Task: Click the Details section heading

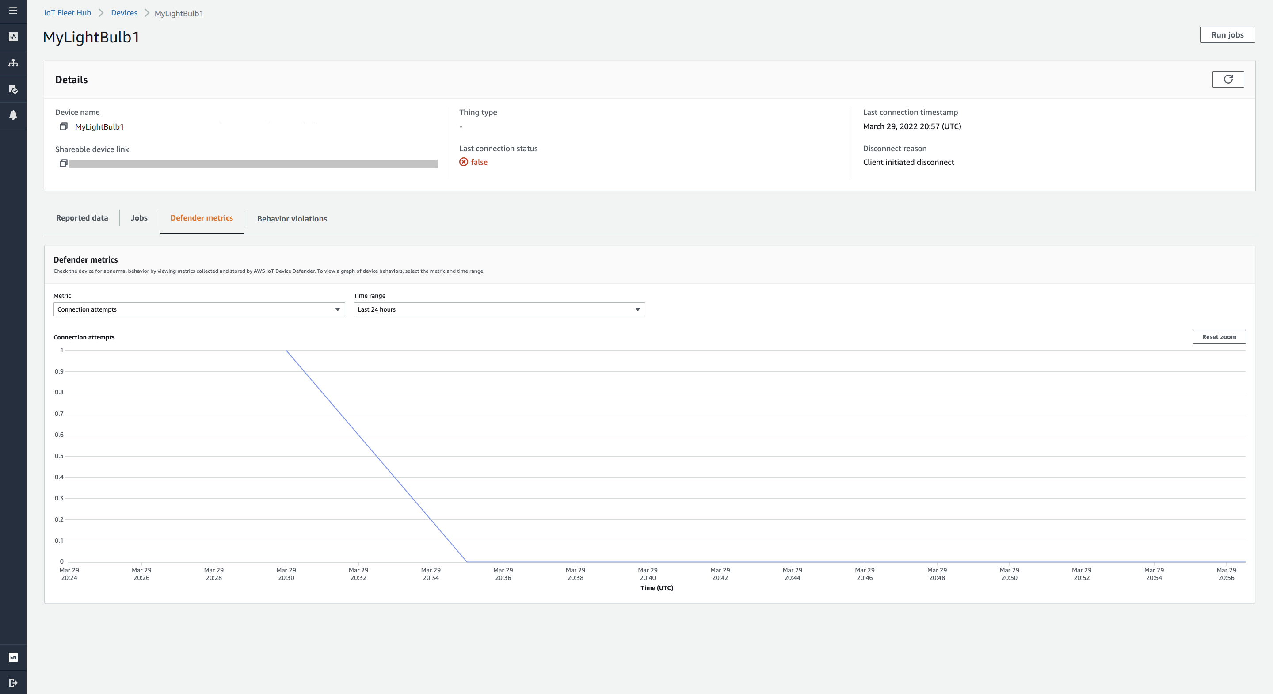Action: [x=71, y=80]
